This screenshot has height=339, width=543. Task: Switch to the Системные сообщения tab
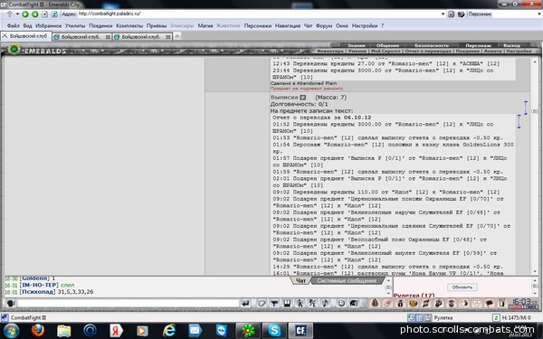point(347,281)
